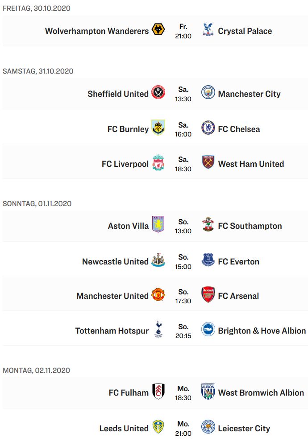Click the Wolverhampton Wanderers wolf crest
Viewport: 308px width, 442px height.
(x=158, y=29)
